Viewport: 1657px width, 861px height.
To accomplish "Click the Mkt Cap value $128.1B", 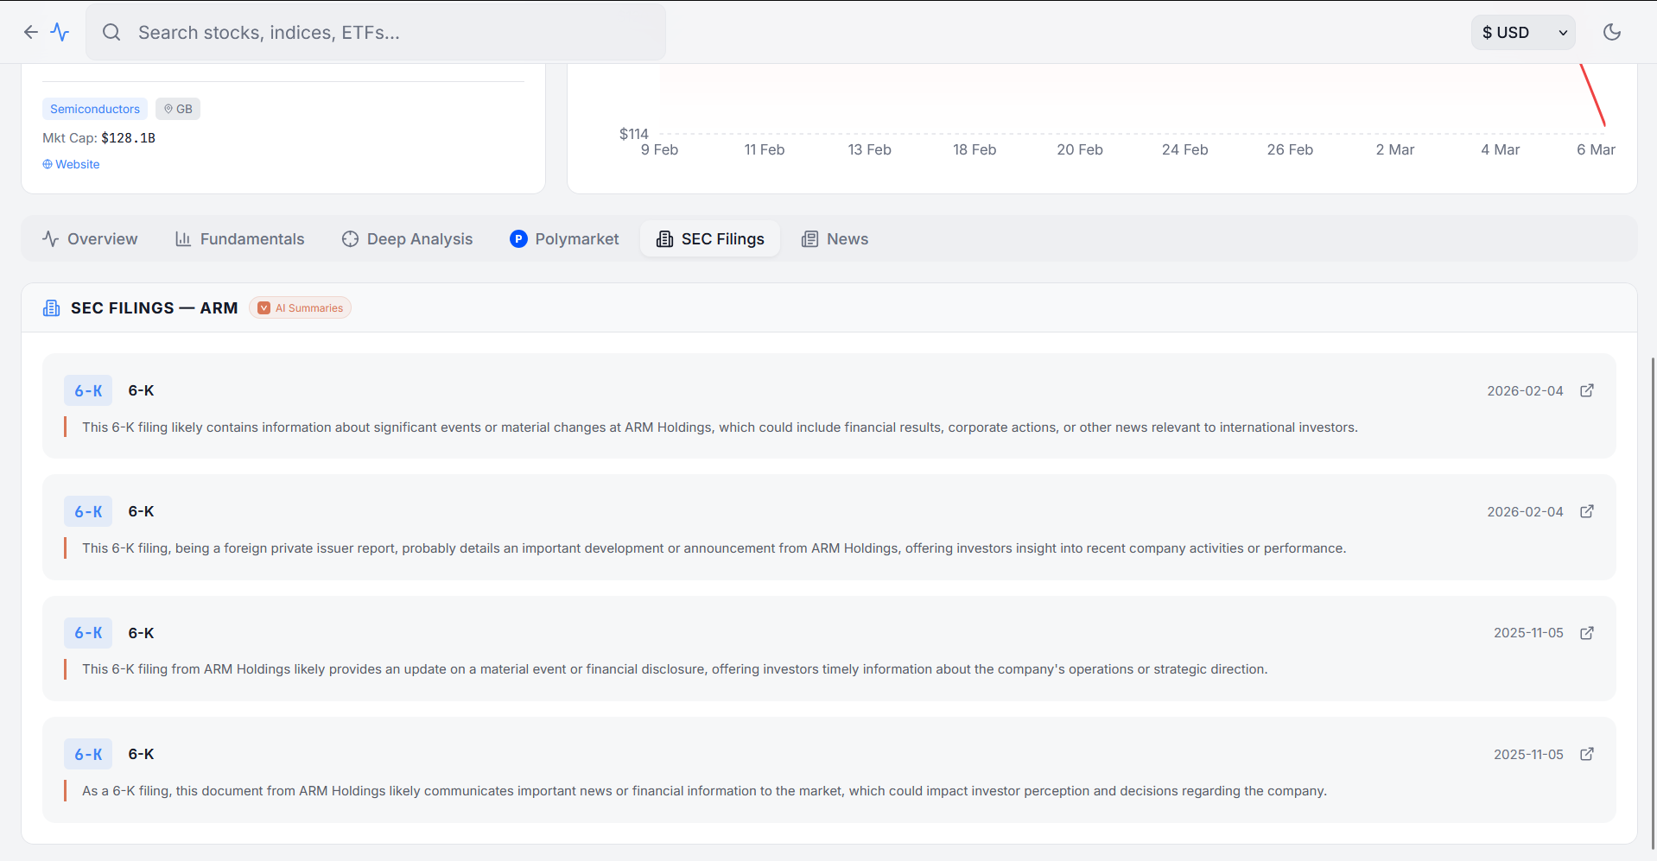I will coord(129,138).
